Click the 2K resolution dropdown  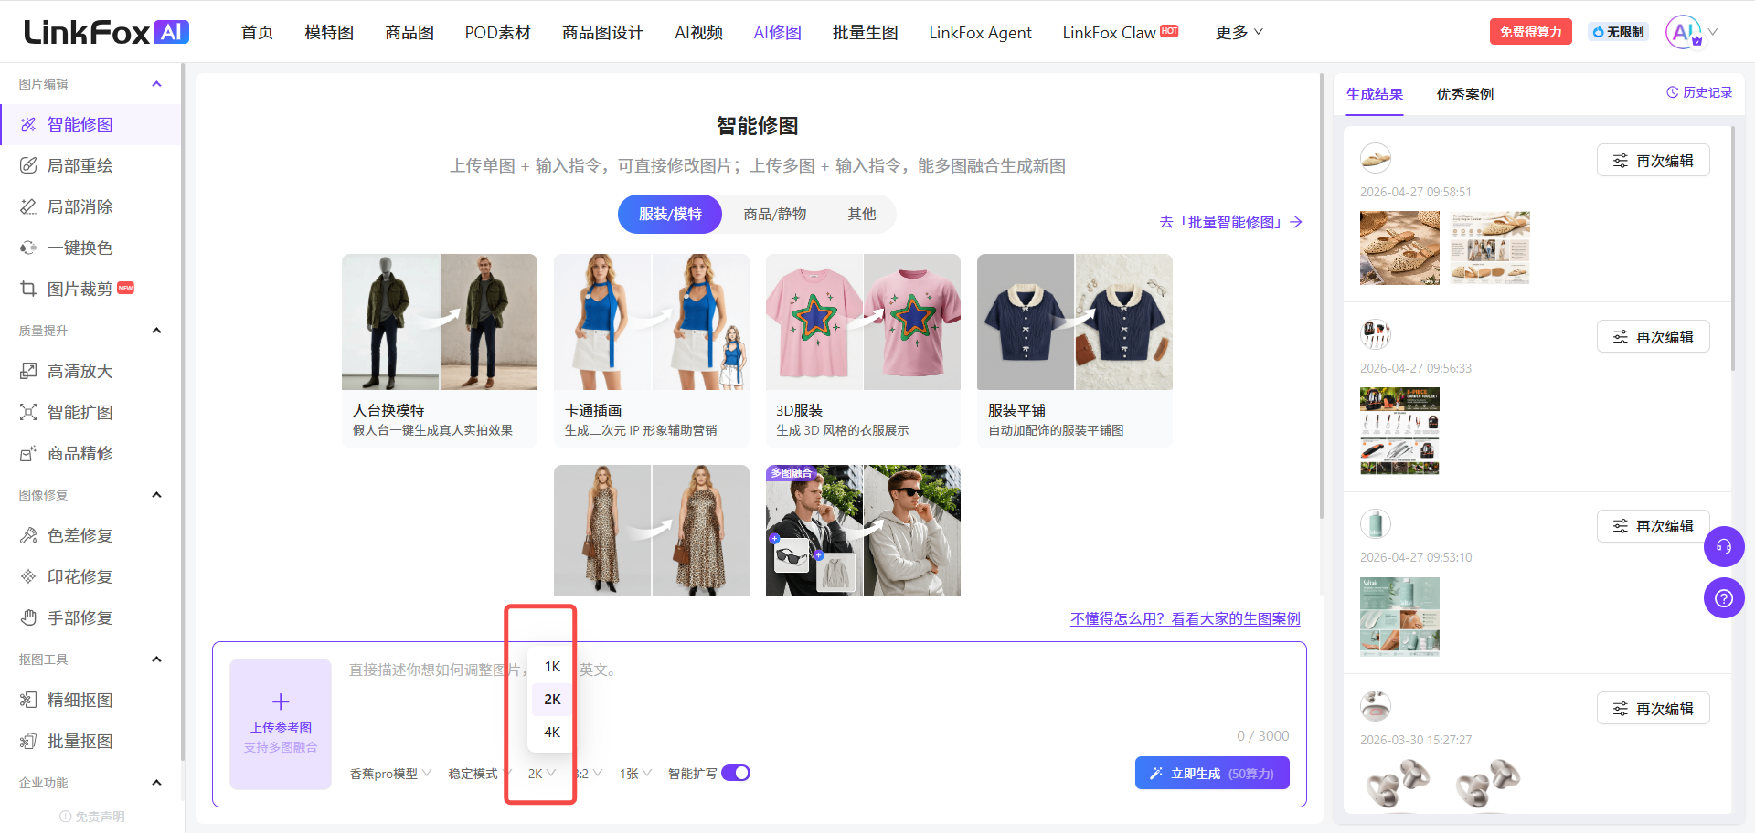[x=542, y=774]
